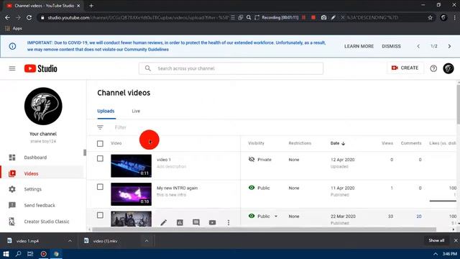
Task: View on YouTube icon for hovered video
Action: pos(213,222)
